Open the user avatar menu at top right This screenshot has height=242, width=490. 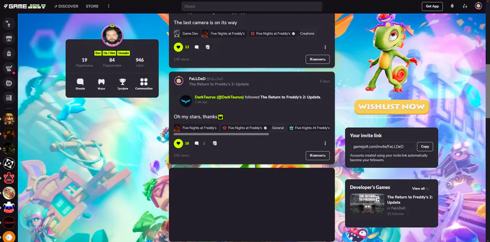(478, 6)
